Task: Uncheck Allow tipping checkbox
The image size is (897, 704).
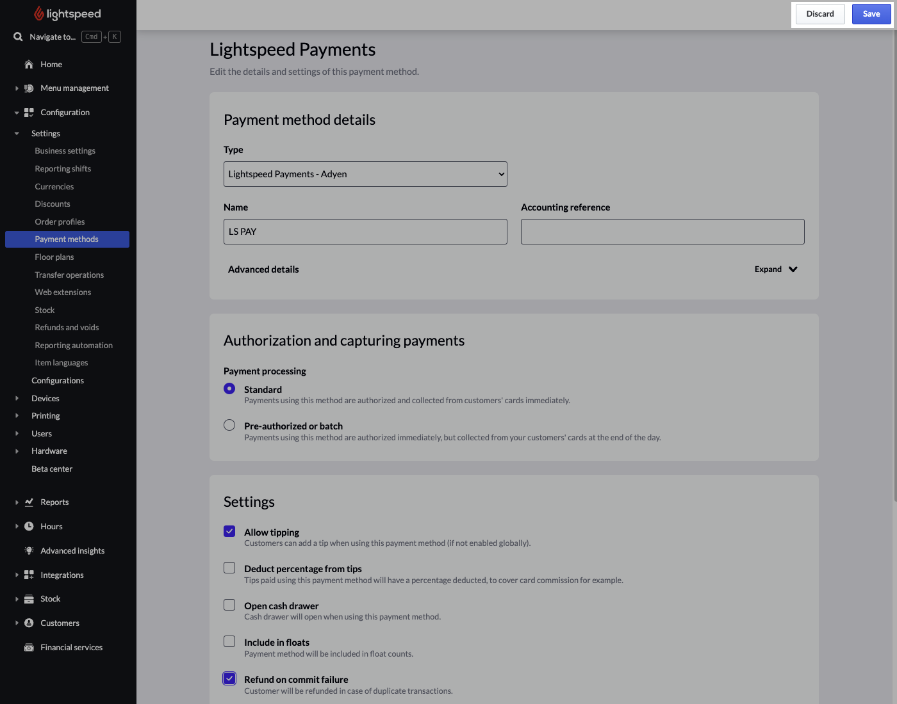Action: coord(229,531)
